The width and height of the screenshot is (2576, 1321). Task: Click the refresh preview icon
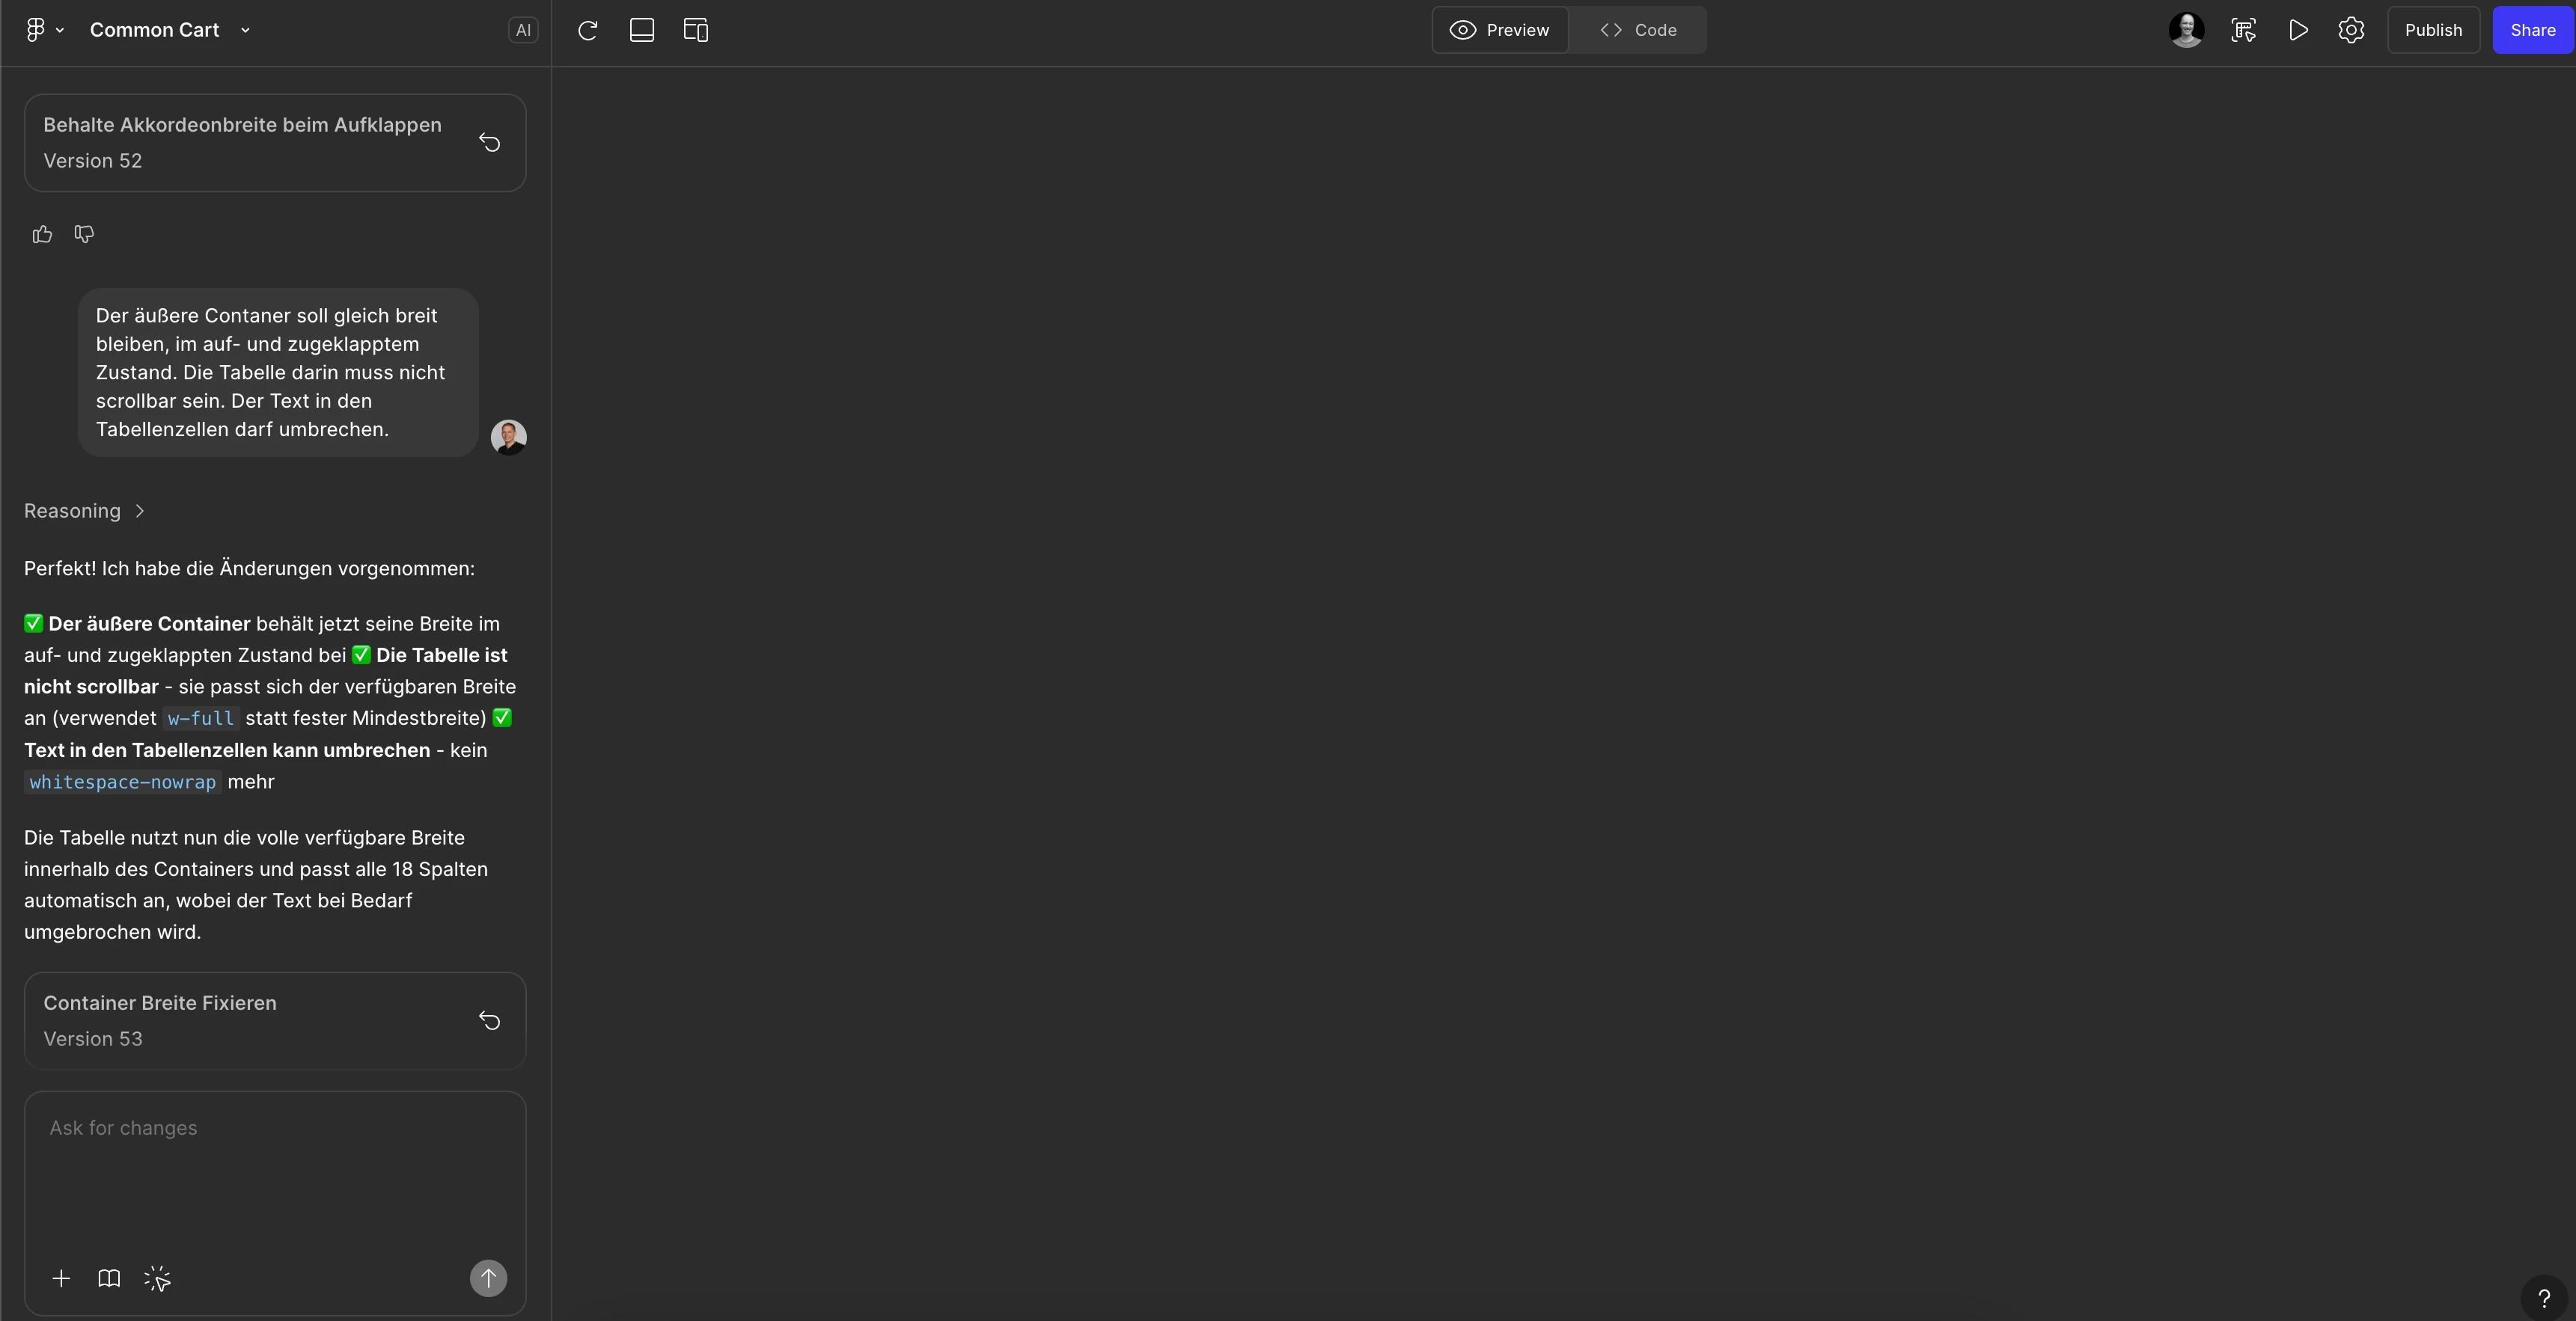click(588, 30)
